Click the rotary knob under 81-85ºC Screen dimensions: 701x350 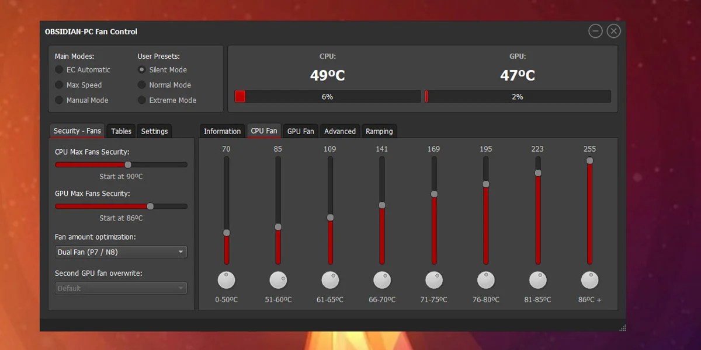tap(538, 281)
